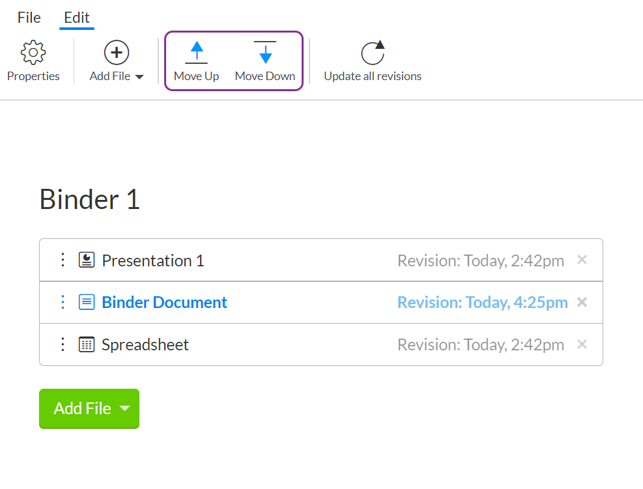
Task: Remove Presentation 1 using its X button
Action: coord(582,259)
